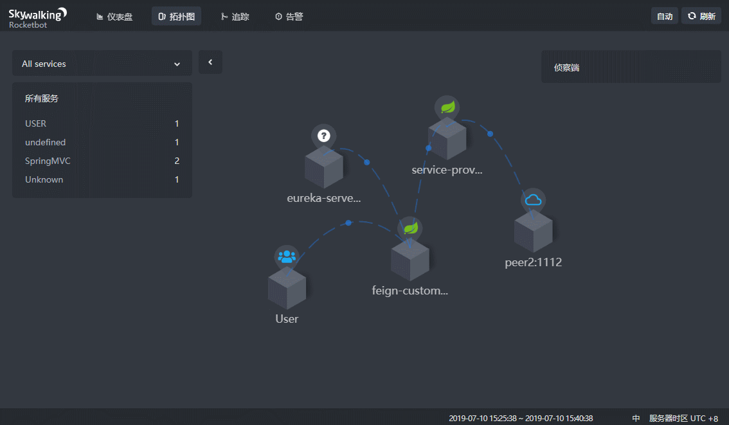Expand the All services dropdown
729x425 pixels.
tap(102, 64)
